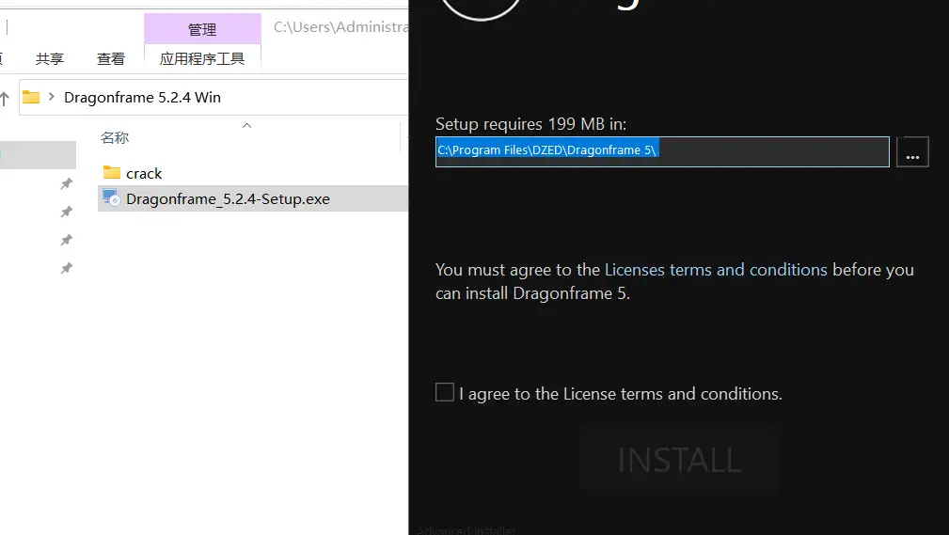
Task: Click the browse "..." folder button
Action: tap(912, 152)
